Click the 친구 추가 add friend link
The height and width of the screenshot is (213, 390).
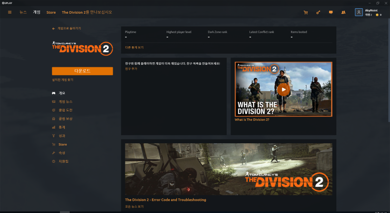coord(131,69)
